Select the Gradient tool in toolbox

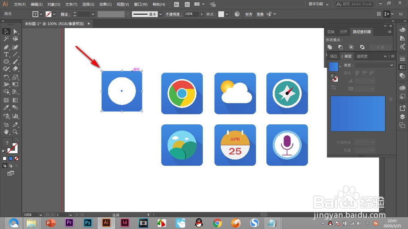16,100
